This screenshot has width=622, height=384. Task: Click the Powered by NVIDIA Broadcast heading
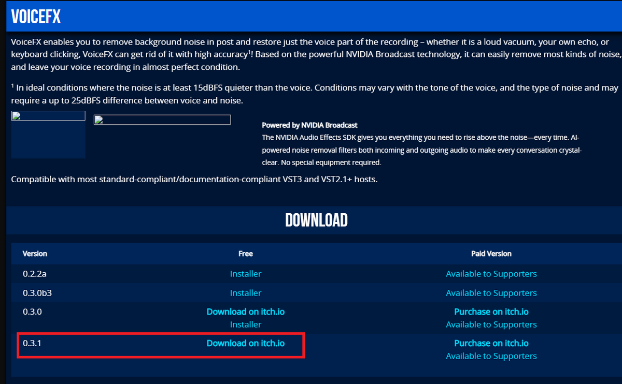click(309, 125)
